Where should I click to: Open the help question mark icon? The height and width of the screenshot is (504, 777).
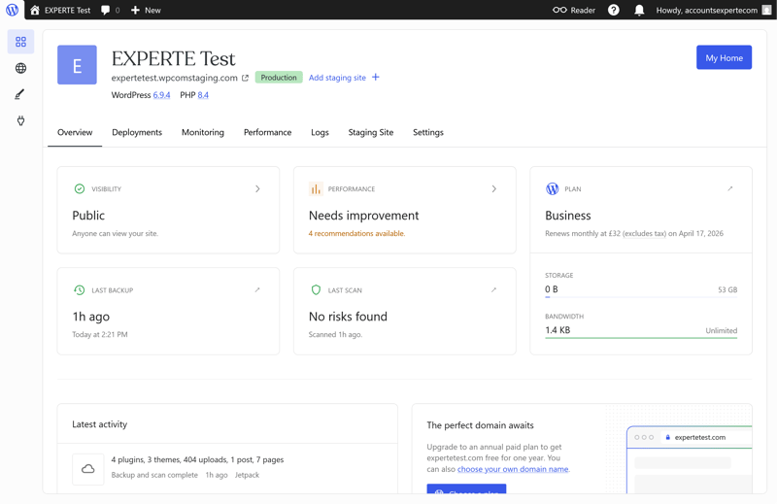click(x=614, y=10)
